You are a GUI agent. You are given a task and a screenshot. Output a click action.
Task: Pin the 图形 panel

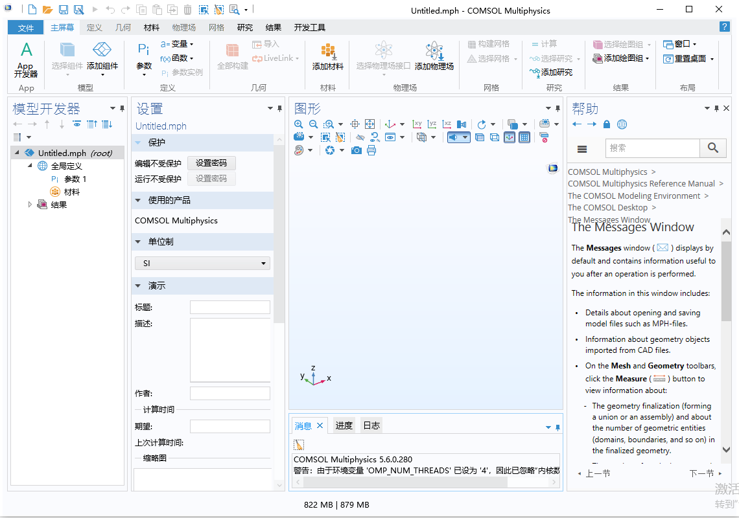coord(557,108)
